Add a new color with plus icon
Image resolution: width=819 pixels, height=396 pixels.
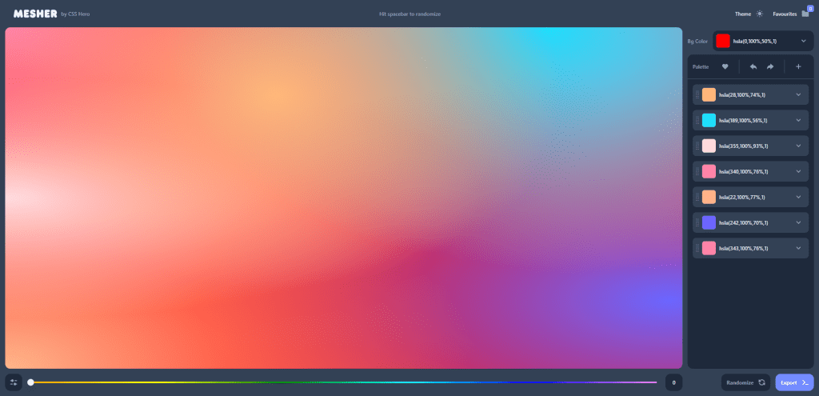798,66
